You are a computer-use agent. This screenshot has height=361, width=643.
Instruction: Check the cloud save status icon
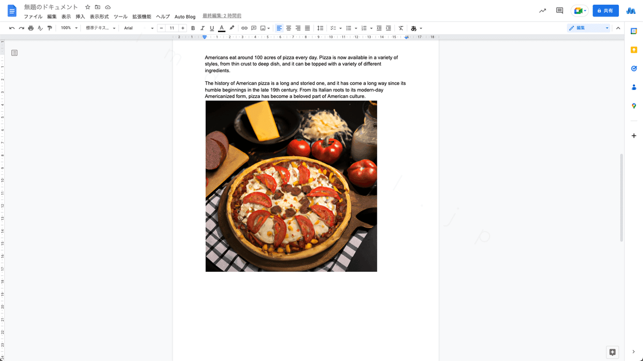point(108,7)
